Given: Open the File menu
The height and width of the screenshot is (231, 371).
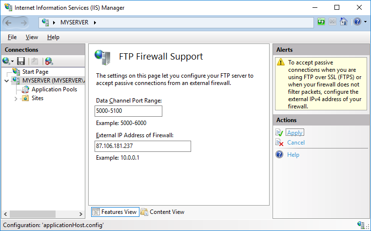Looking at the screenshot, I should coord(12,37).
